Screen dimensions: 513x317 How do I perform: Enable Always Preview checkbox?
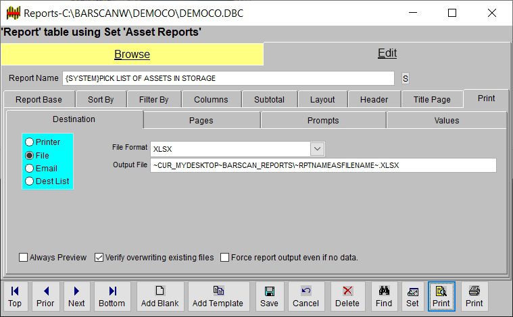(x=23, y=257)
